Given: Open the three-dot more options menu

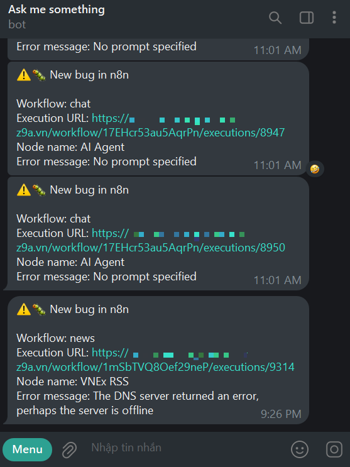Looking at the screenshot, I should click(334, 18).
